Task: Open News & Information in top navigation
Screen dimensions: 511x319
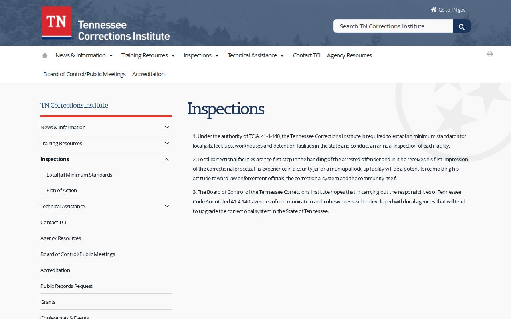Action: coord(81,55)
